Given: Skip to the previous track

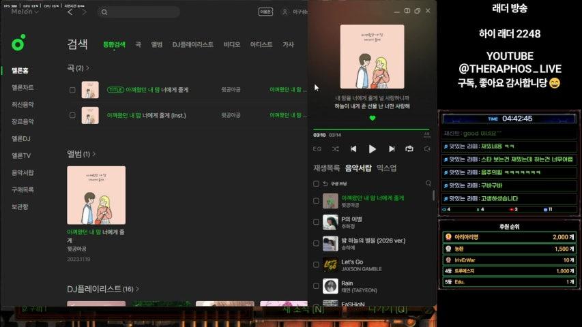Looking at the screenshot, I should coord(353,149).
